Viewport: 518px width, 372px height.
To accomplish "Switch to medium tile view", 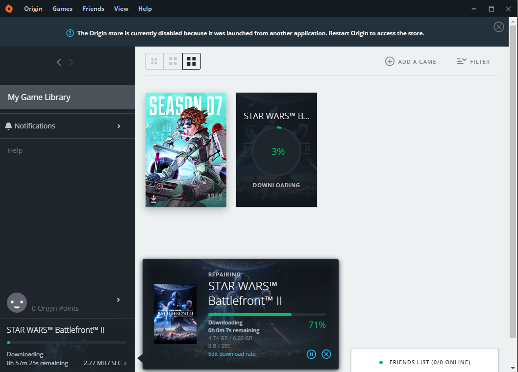I will (173, 61).
